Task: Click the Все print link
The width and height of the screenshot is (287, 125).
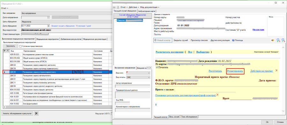Action: [x=190, y=52]
